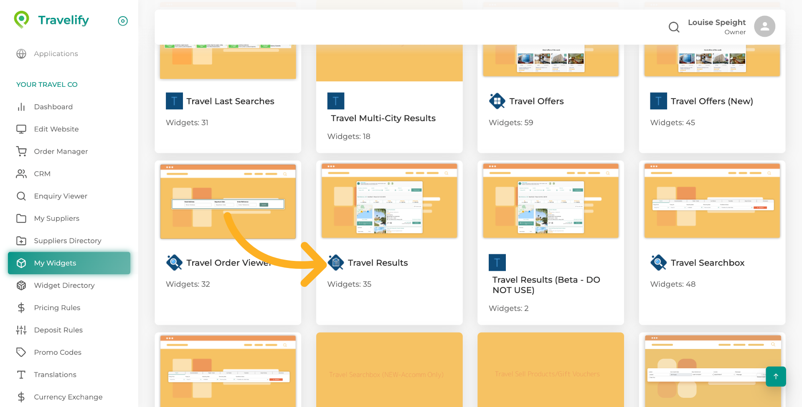Screen dimensions: 802x407
Task: Open Applications in the sidebar
Action: point(56,54)
